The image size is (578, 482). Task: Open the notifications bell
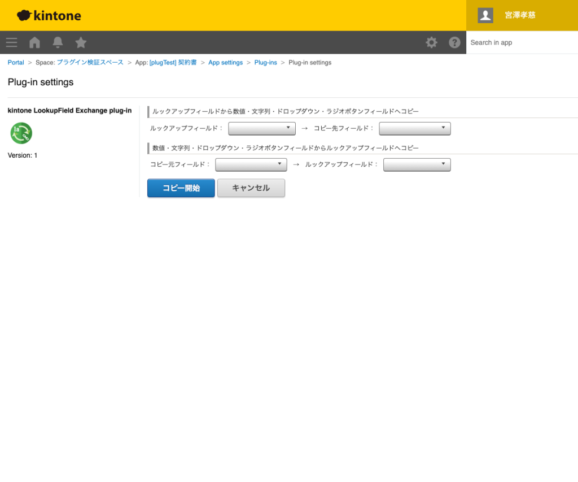[58, 42]
